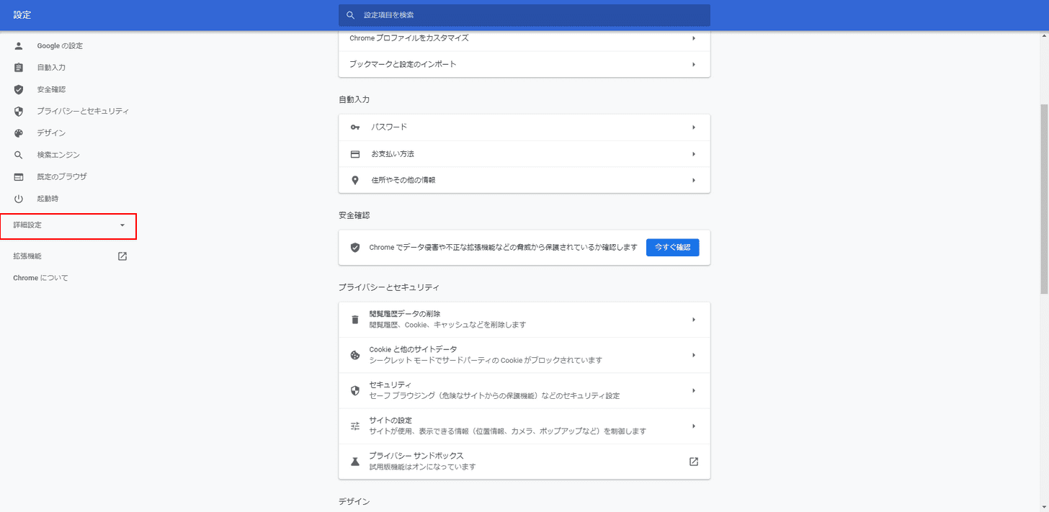Click the flask icon beside プライバシー サンドボックス
Viewport: 1049px width, 512px height.
355,462
